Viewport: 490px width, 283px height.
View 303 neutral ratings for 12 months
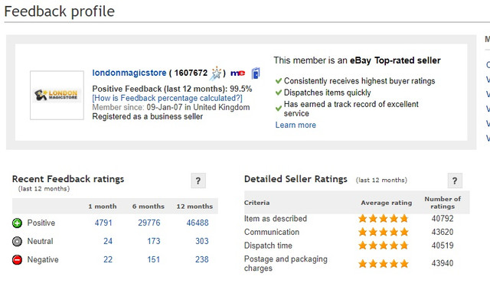click(x=202, y=241)
